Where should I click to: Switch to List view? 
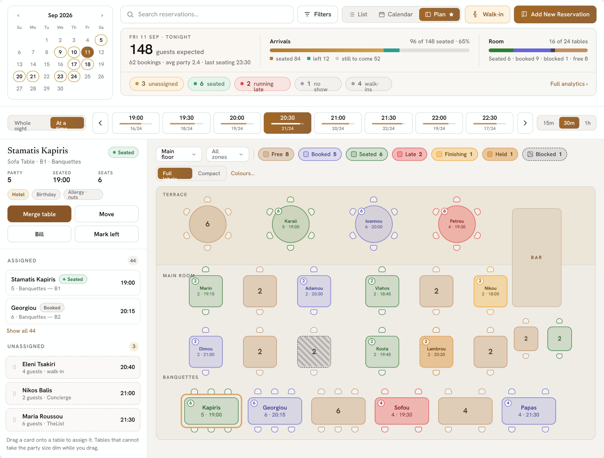pos(358,15)
